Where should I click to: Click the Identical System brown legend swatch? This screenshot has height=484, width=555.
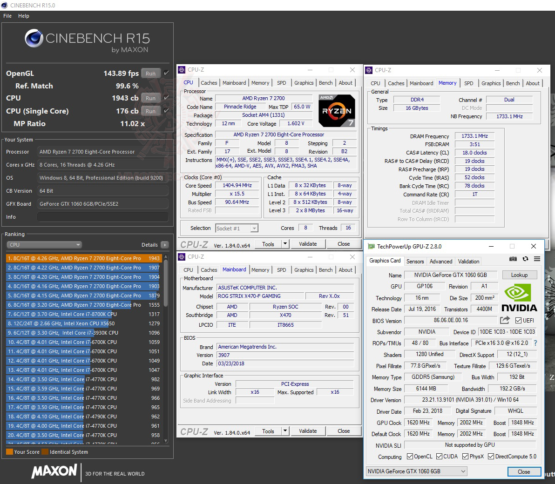[x=45, y=451]
